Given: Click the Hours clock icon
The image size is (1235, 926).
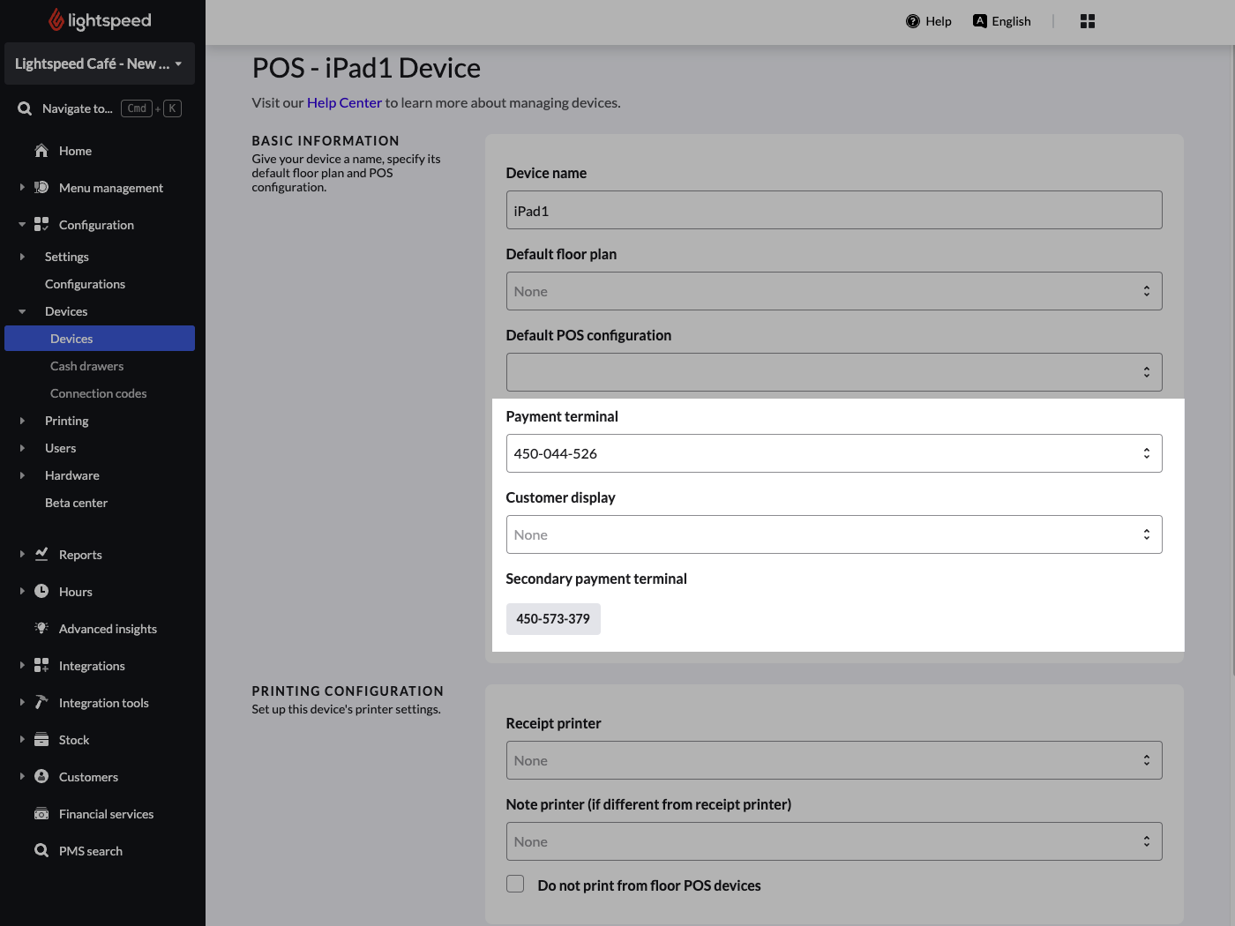Looking at the screenshot, I should [x=41, y=591].
